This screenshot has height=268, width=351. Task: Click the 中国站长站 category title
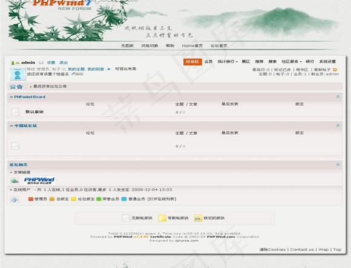[25, 126]
